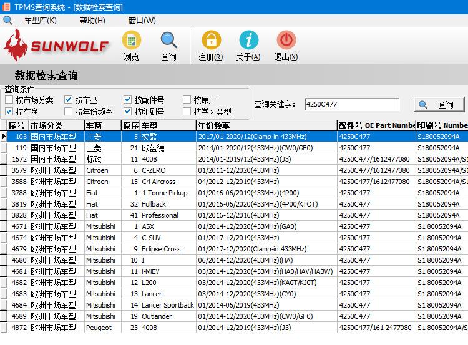Open the 查询 magnifier toolbar icon
Viewport: 468px width, 345px height.
(x=168, y=41)
